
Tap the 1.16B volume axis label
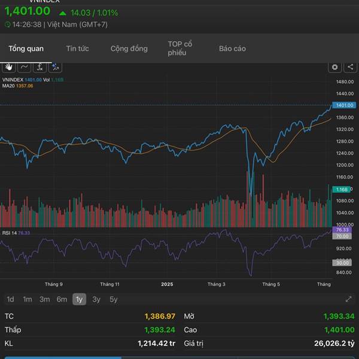[x=342, y=189]
